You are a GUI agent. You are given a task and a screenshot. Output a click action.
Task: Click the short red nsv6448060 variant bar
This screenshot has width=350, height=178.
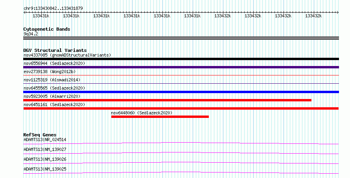[x=160, y=117]
